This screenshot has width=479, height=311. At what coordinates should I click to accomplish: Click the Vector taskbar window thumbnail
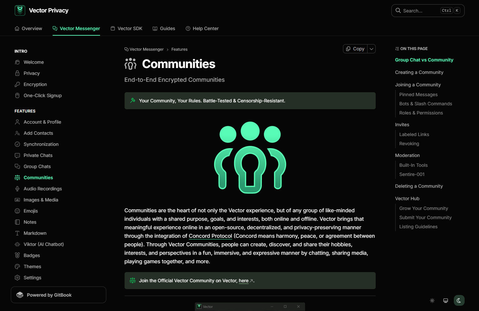[x=250, y=307]
